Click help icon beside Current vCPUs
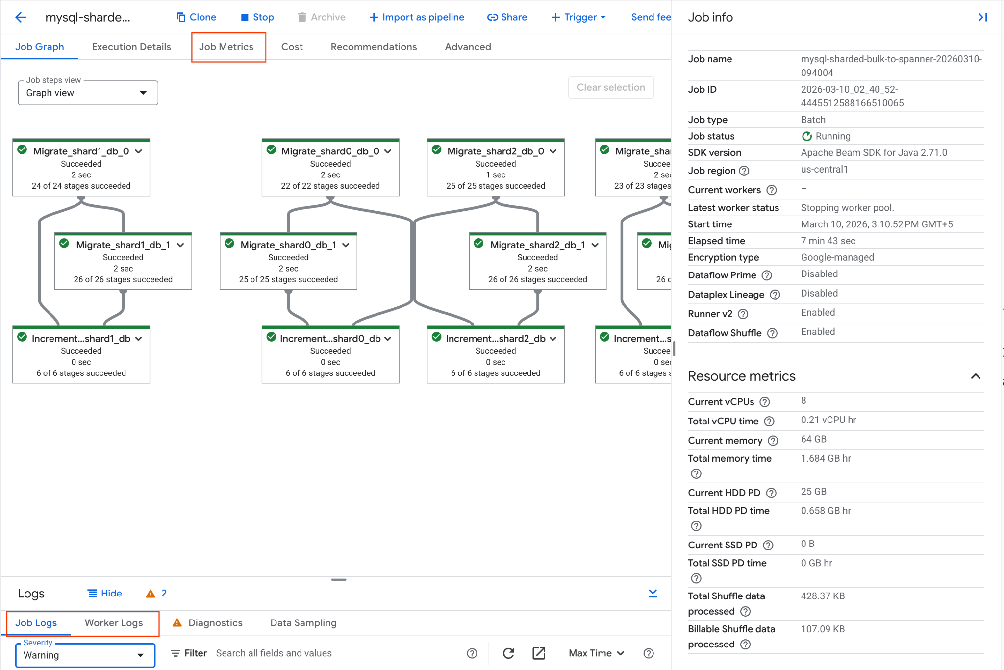Screen dimensions: 1004x670 pyautogui.click(x=765, y=402)
